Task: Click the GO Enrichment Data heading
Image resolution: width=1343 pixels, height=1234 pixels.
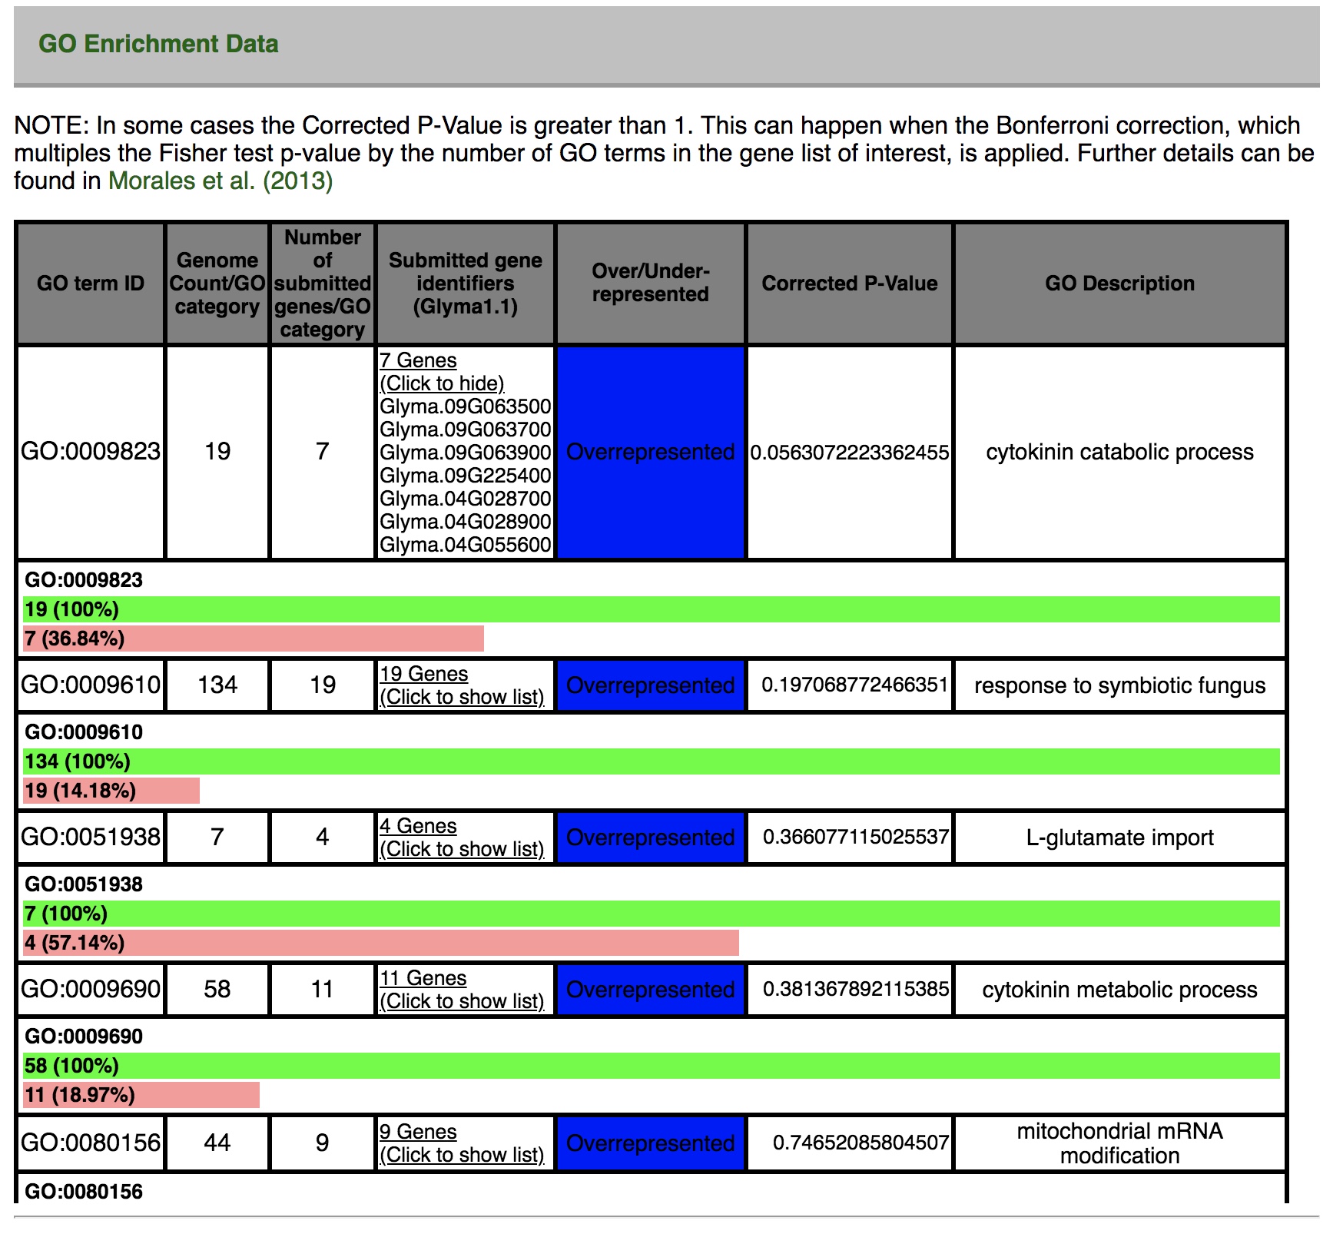Action: coord(158,44)
